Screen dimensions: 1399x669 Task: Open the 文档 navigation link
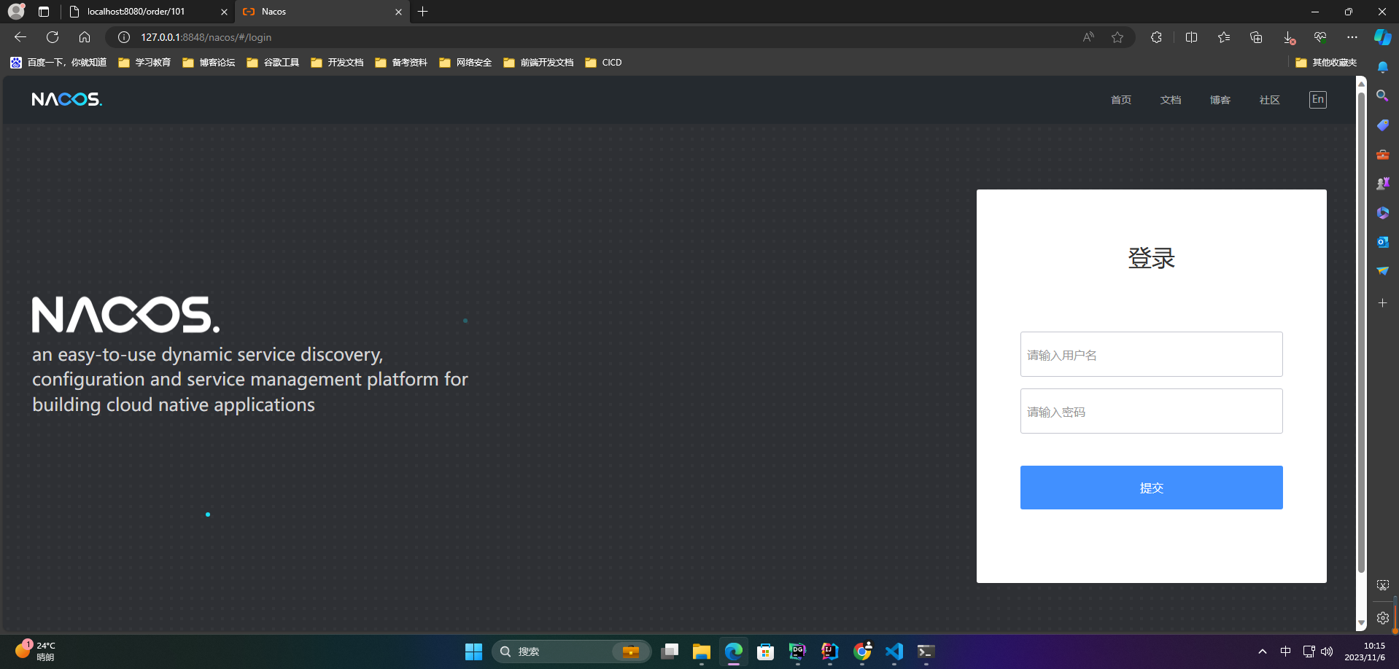(x=1171, y=100)
